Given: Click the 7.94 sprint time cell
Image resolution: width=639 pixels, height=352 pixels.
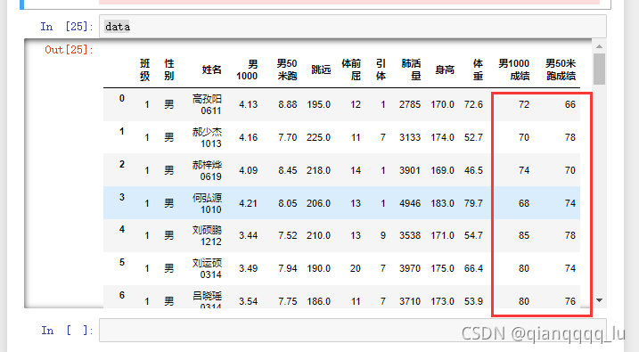Looking at the screenshot, I should click(x=288, y=268).
